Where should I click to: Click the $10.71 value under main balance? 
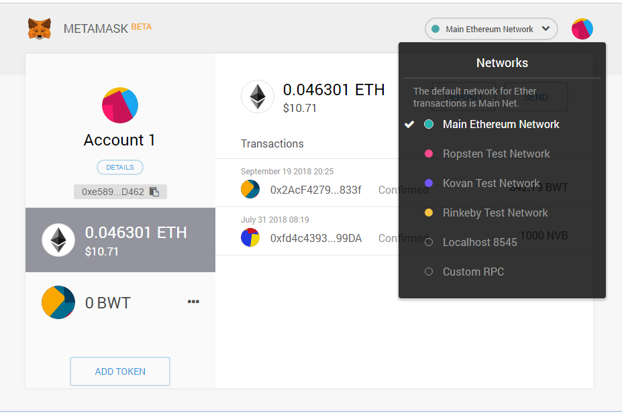pos(299,108)
